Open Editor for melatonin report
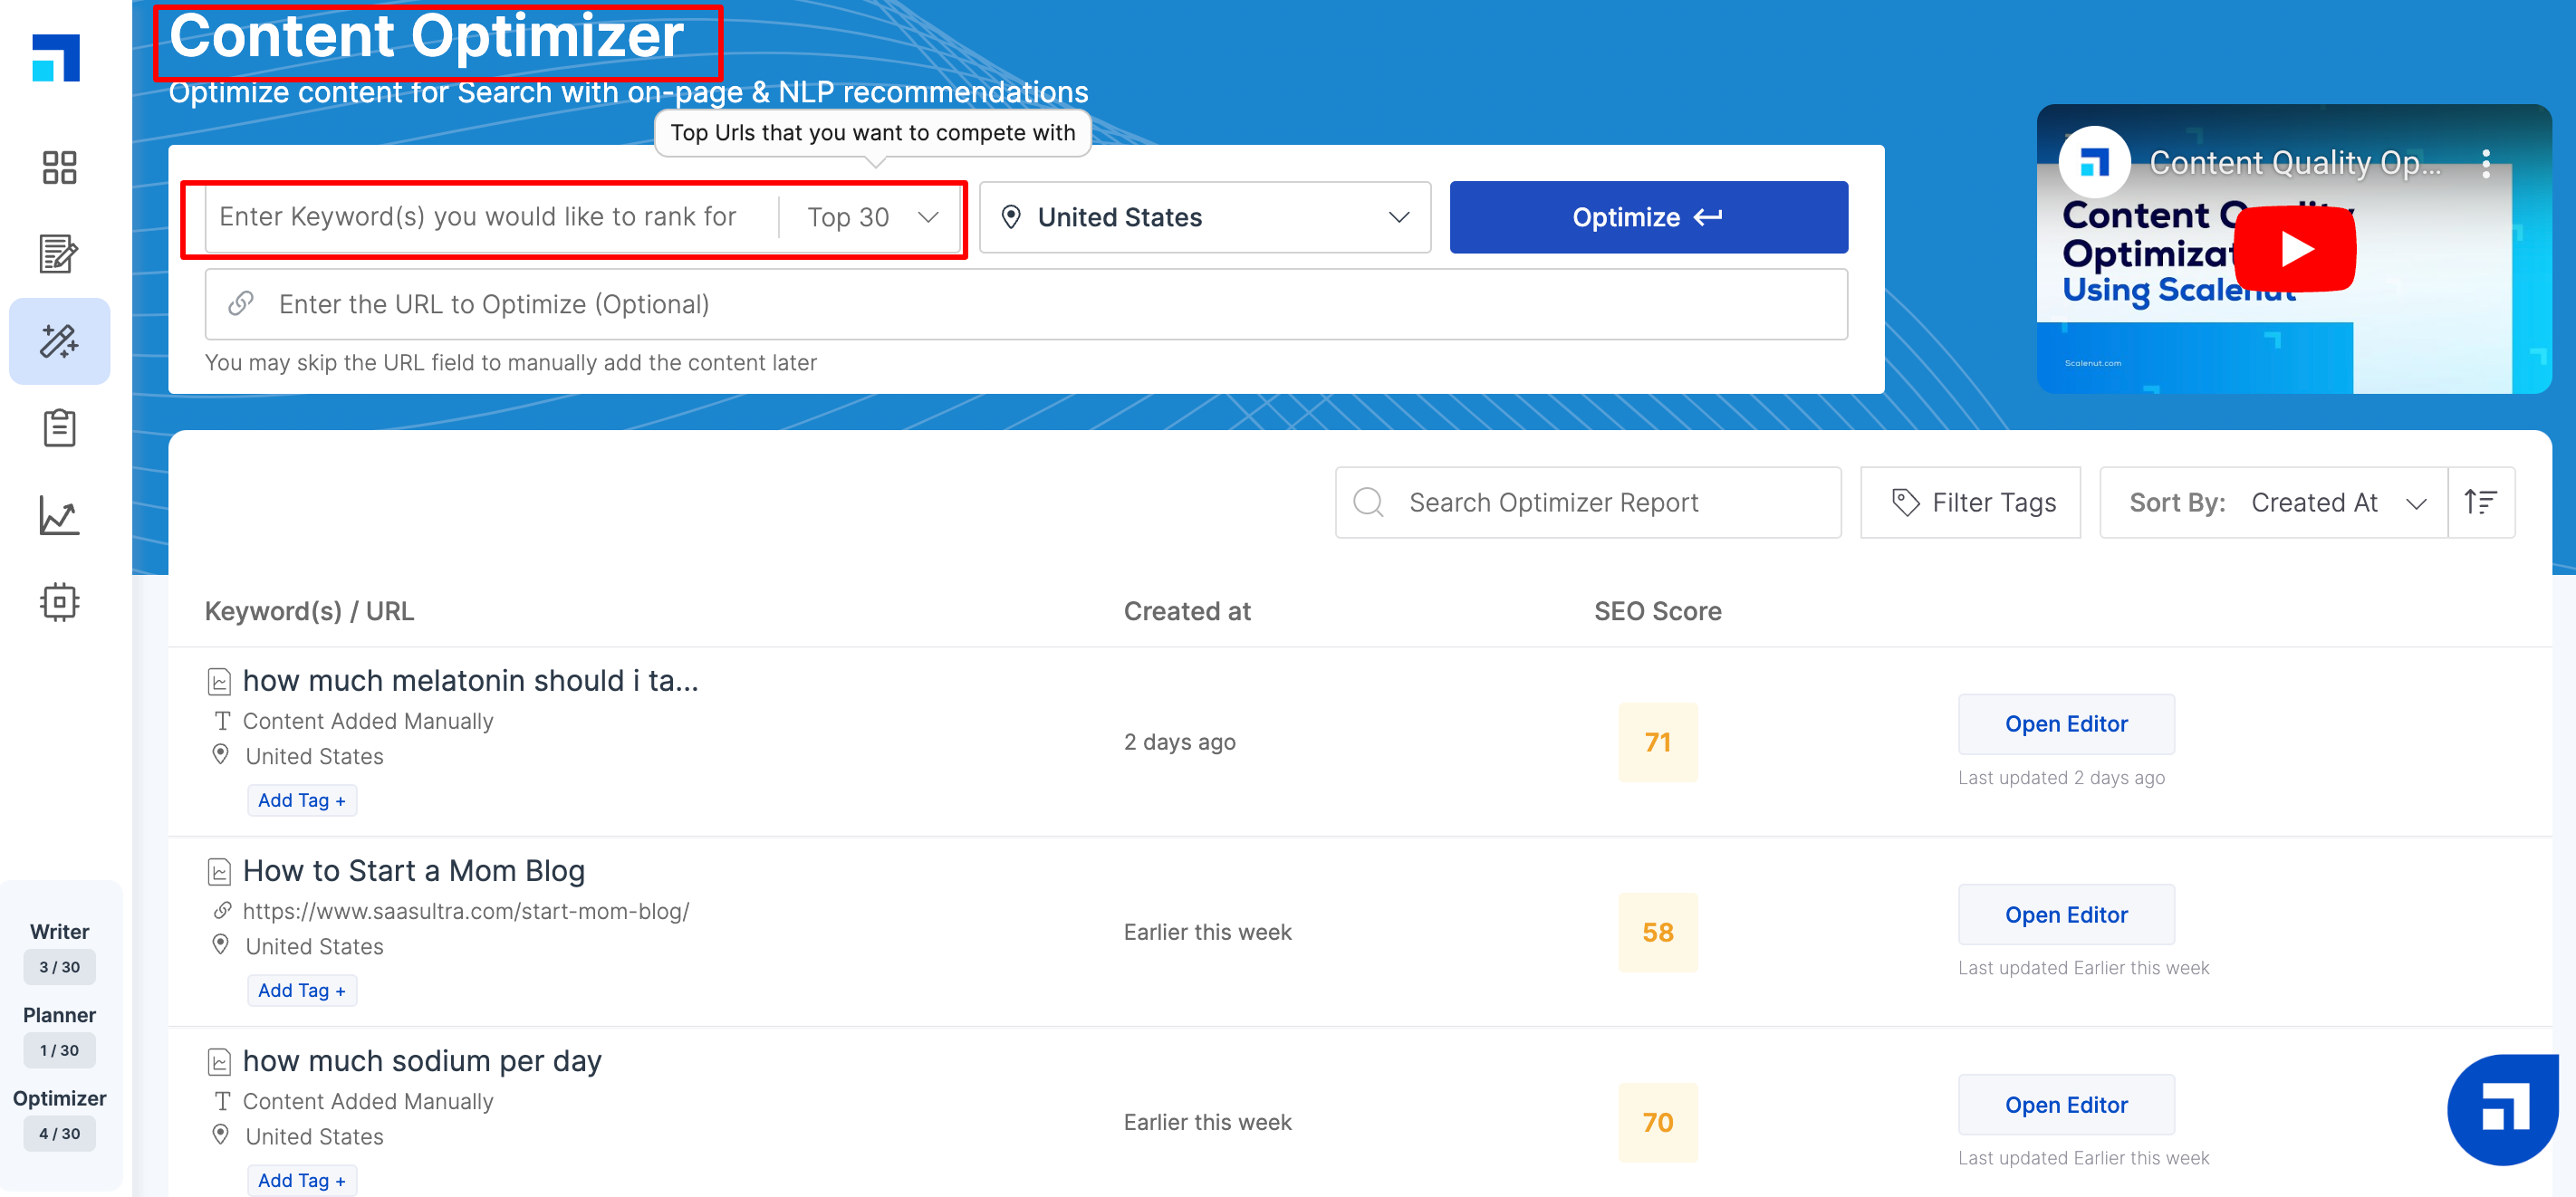 pos(2065,724)
